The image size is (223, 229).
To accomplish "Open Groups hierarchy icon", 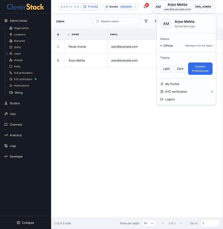I will pos(11,60).
